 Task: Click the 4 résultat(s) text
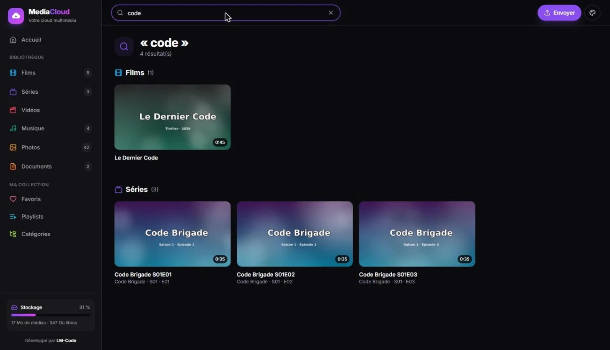[156, 54]
